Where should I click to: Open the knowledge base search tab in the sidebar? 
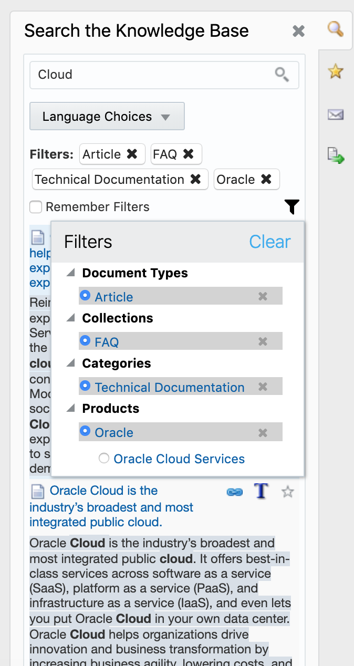(x=335, y=29)
